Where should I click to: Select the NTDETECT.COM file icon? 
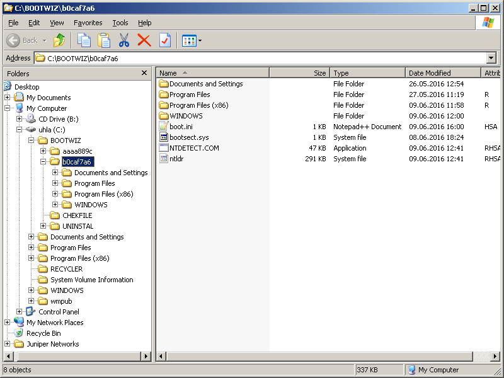pos(164,148)
